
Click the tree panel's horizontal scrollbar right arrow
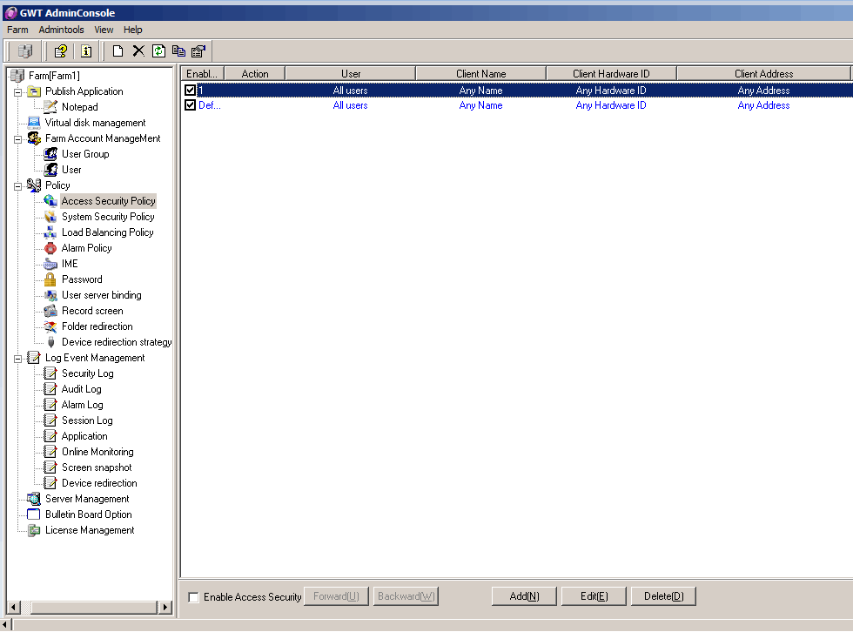pyautogui.click(x=165, y=607)
